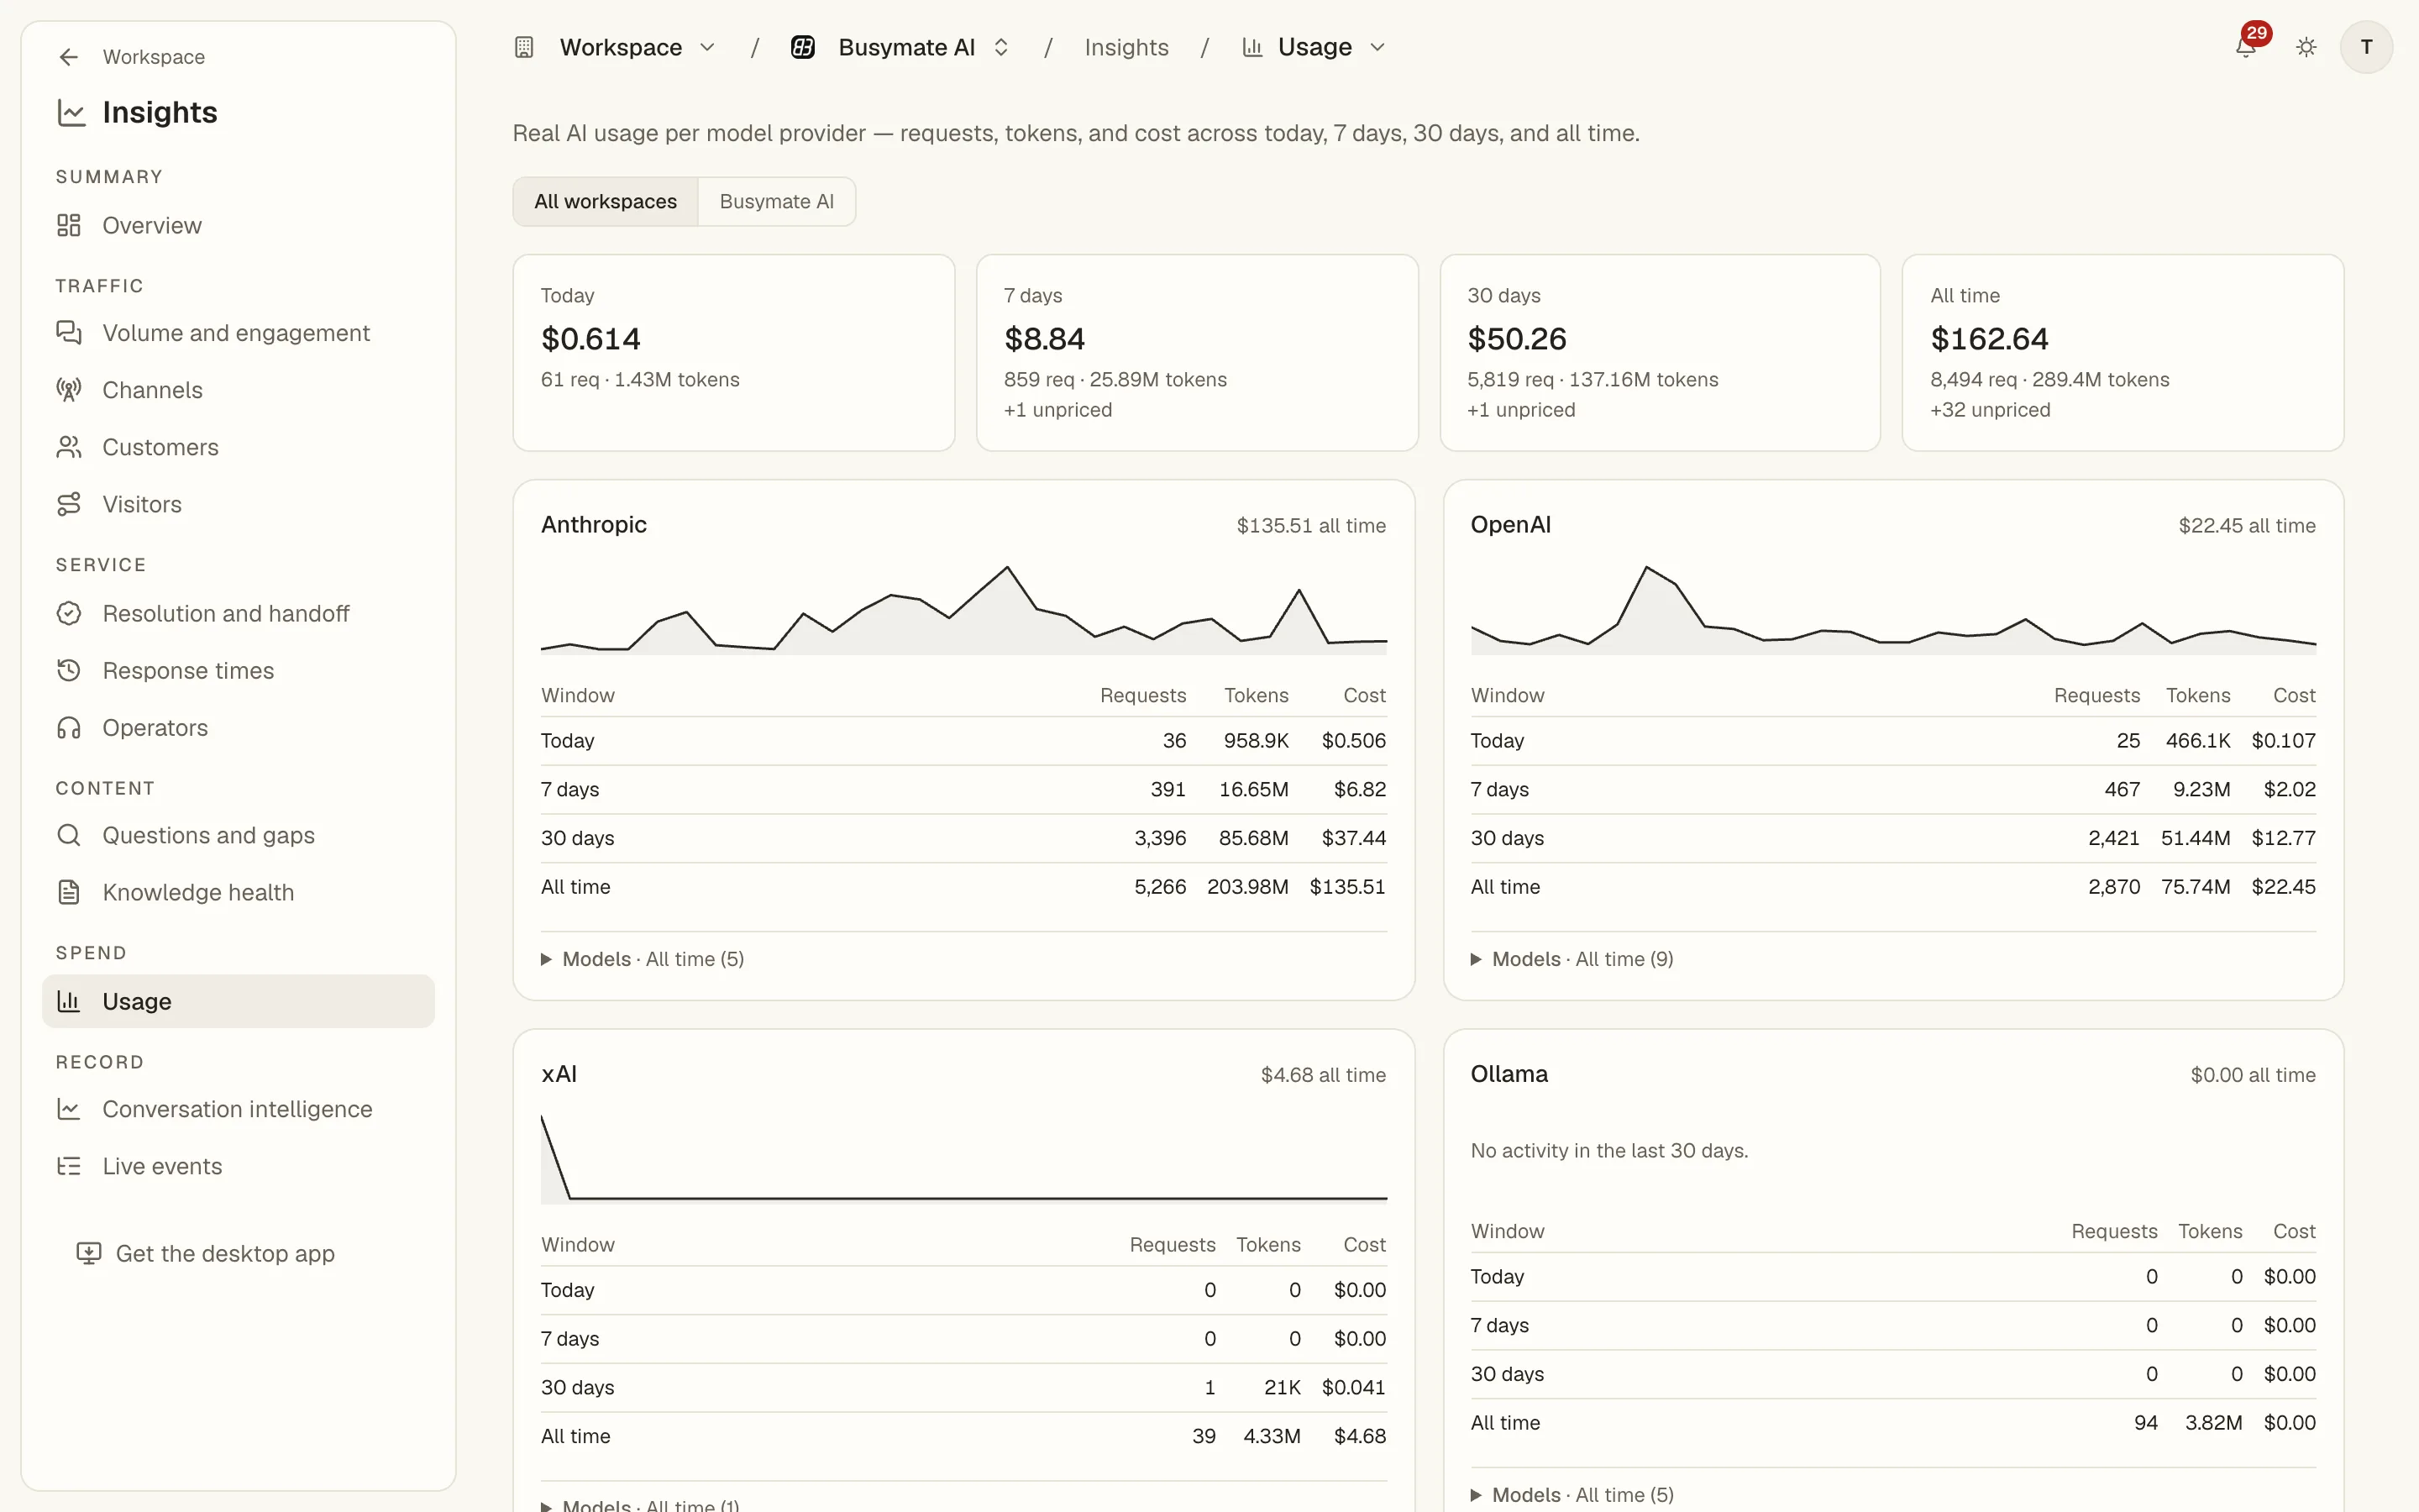Click the Overview grid icon in sidebar
Viewport: 2419px width, 1512px height.
coord(69,225)
